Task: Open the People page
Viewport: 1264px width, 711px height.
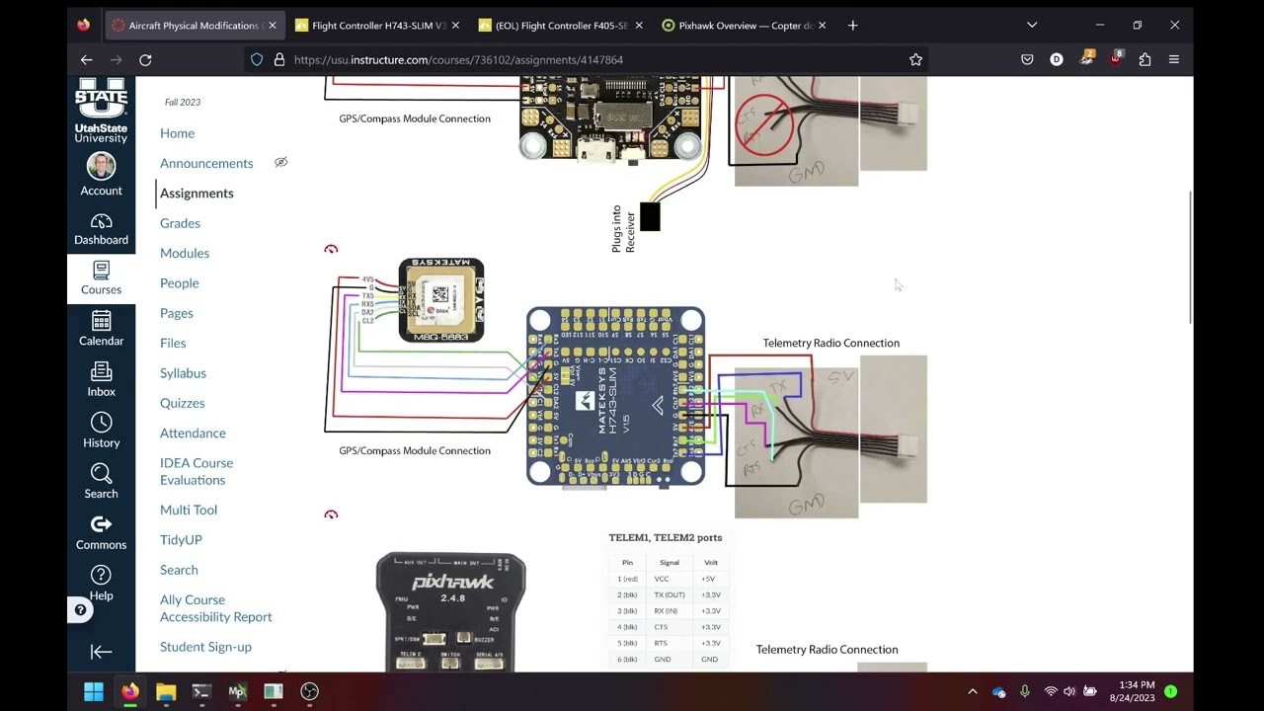Action: coord(180,282)
